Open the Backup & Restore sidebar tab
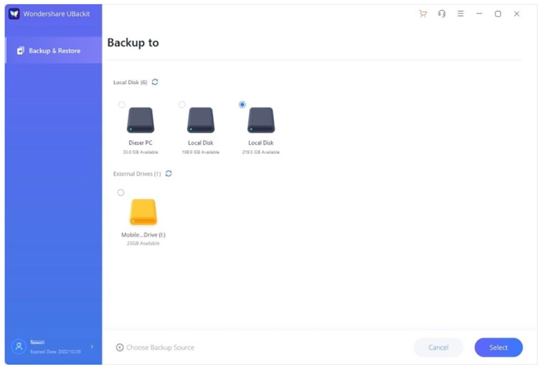Screen dimensions: 541x375 (53, 51)
